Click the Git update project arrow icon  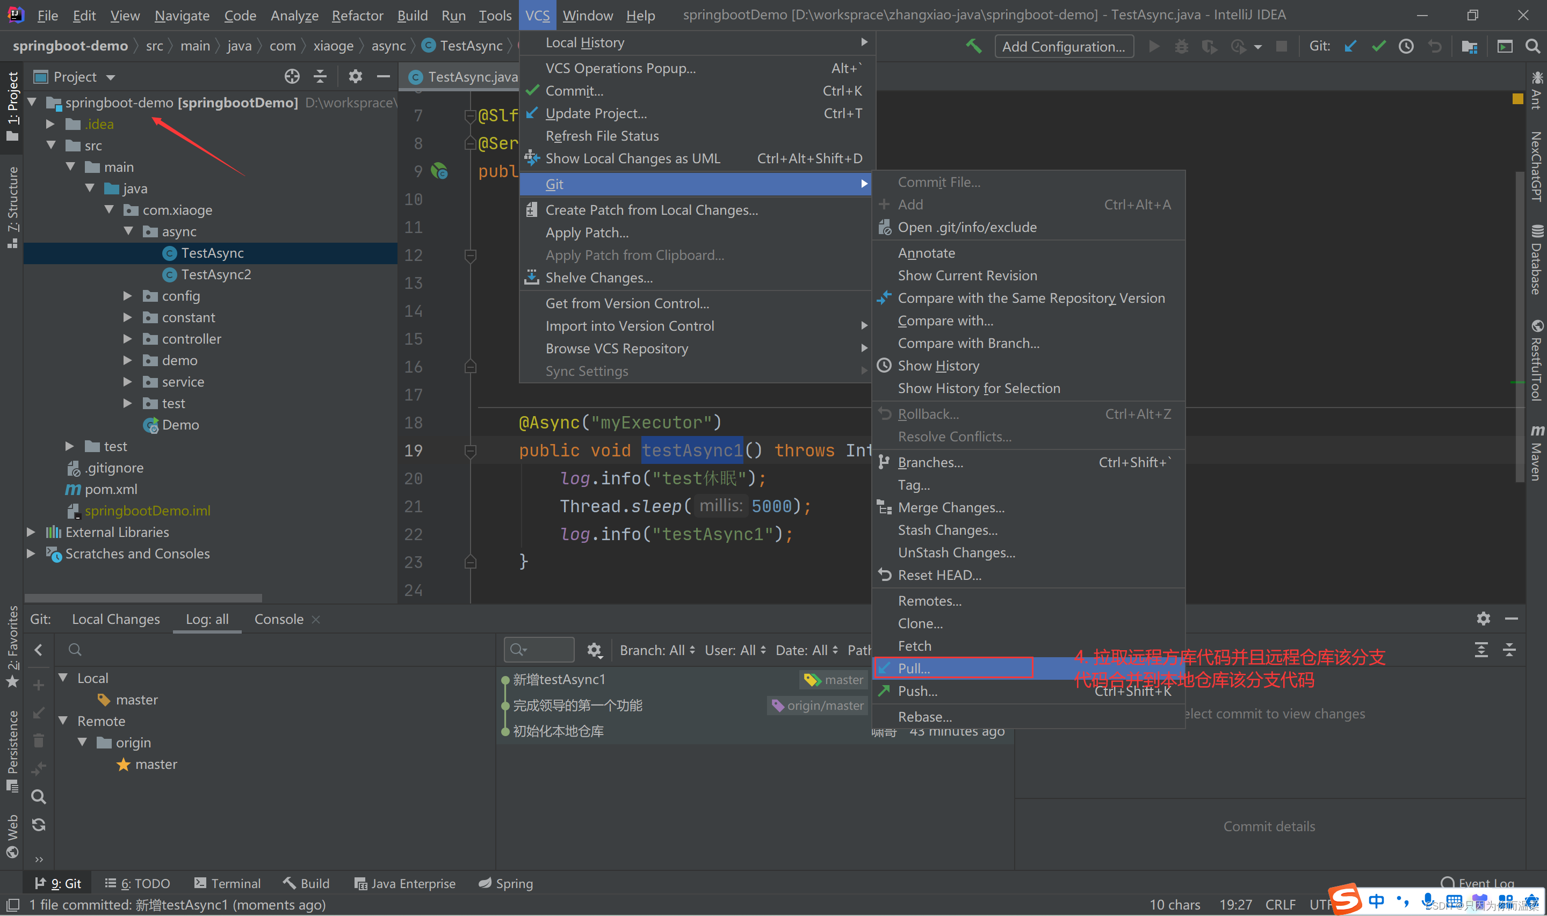1350,46
